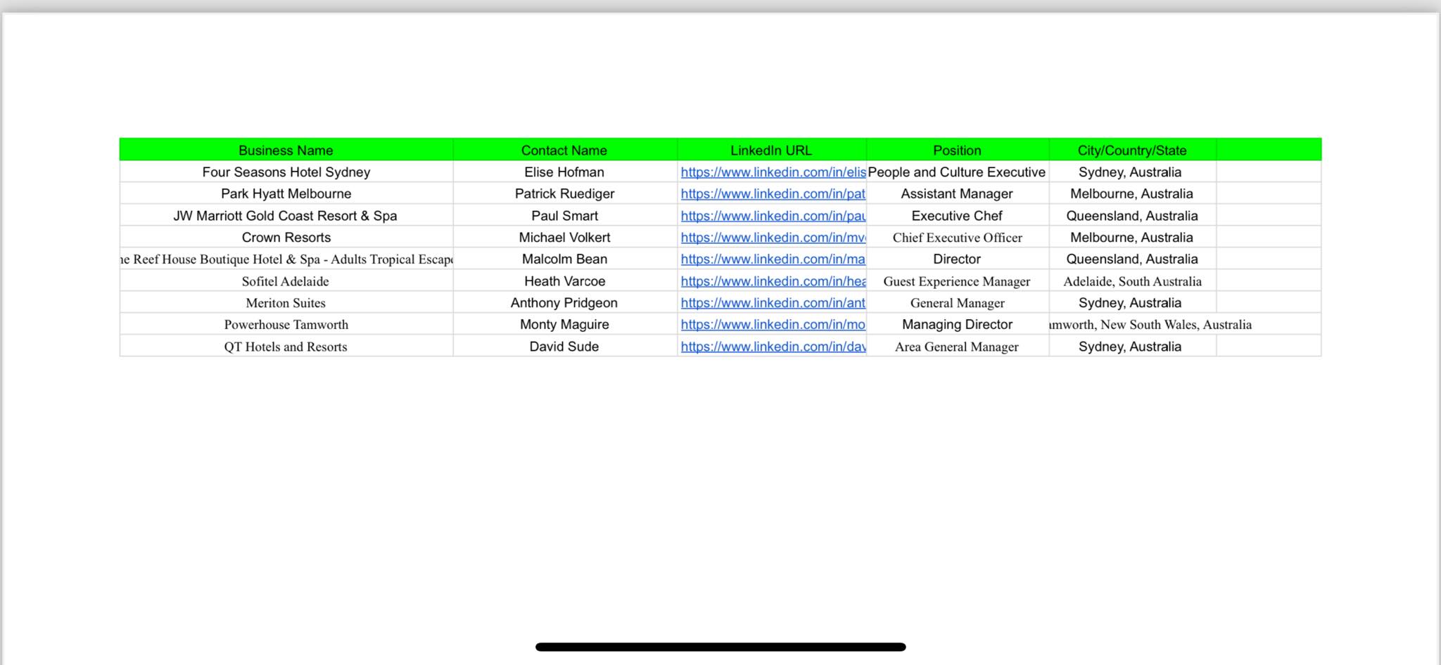Select the Anthony Pridgeon contact cell

click(x=565, y=303)
